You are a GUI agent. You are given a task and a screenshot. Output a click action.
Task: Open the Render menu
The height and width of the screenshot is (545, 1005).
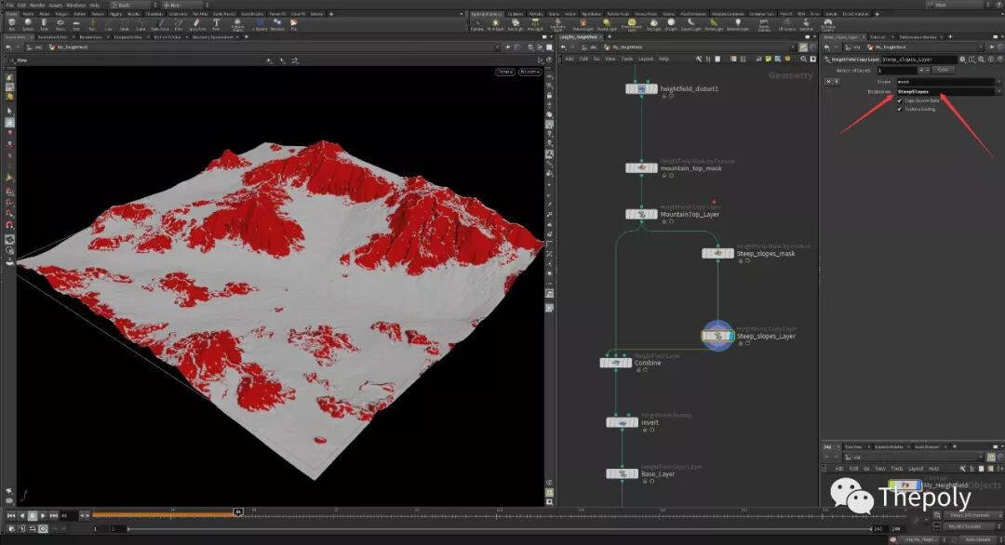point(36,5)
